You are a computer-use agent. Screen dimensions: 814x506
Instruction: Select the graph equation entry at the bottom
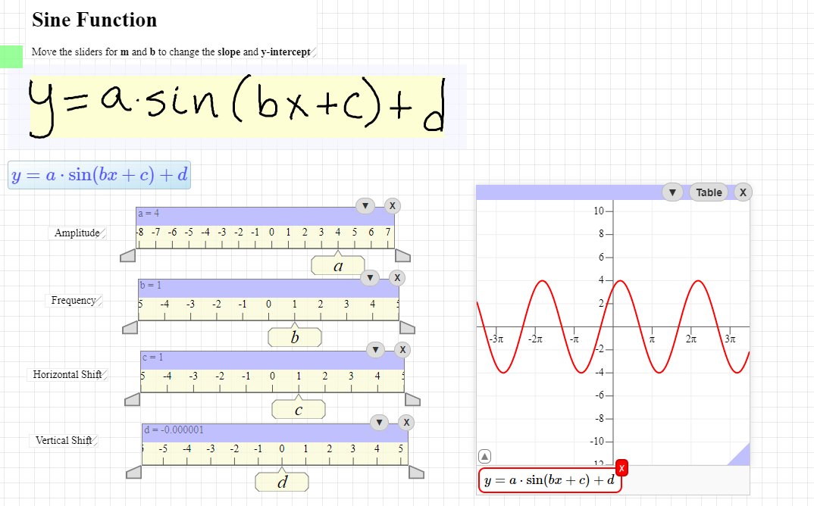tap(549, 480)
